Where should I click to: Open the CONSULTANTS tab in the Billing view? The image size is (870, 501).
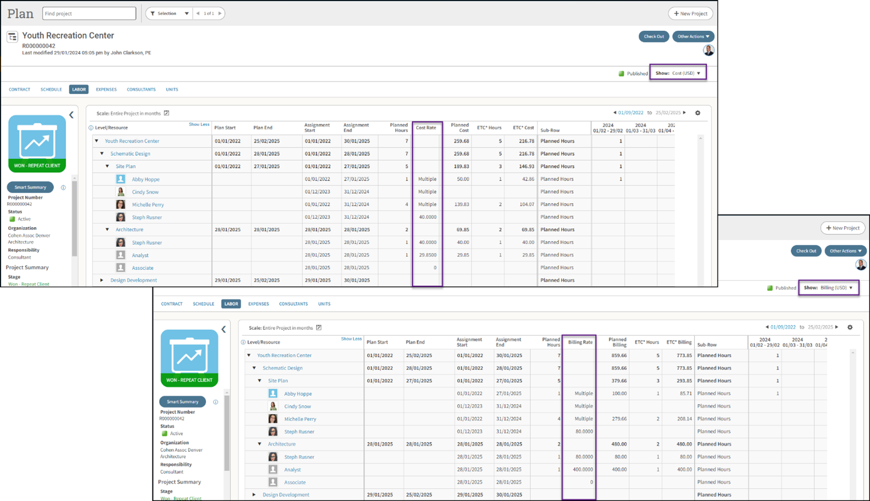point(293,304)
